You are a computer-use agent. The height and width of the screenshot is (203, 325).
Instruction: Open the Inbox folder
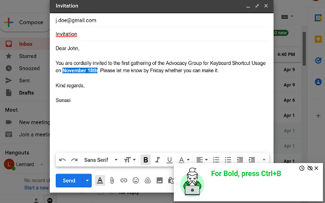24,44
